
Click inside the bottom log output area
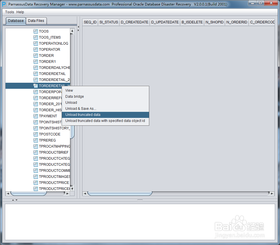(x=140, y=222)
